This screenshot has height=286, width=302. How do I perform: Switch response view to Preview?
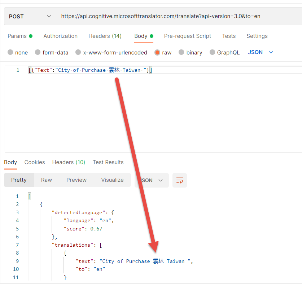(x=76, y=180)
